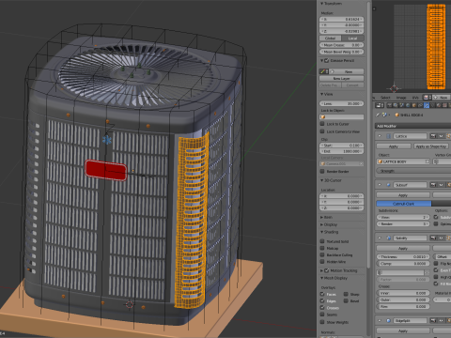The width and height of the screenshot is (451, 338).
Task: Toggle Lattice modifier viewport visibility
Action: tap(441, 136)
